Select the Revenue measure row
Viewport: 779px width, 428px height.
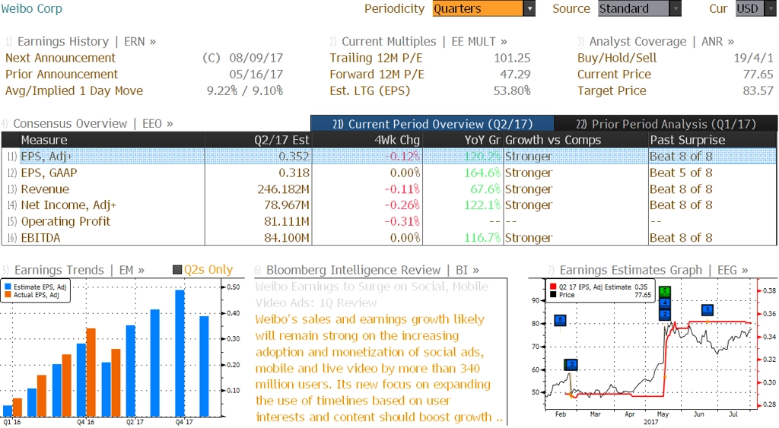[389, 189]
